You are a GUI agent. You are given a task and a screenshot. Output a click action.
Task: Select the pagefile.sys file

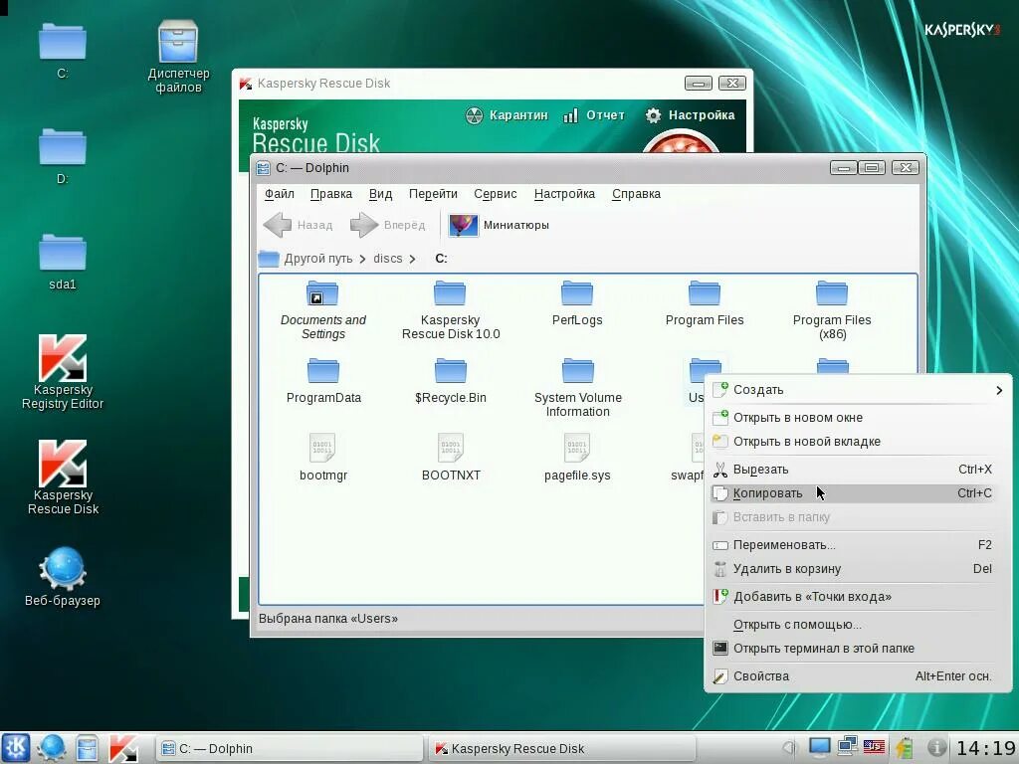pos(577,458)
